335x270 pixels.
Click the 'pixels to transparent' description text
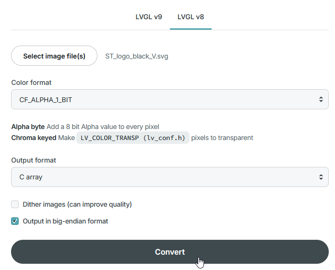pos(222,138)
